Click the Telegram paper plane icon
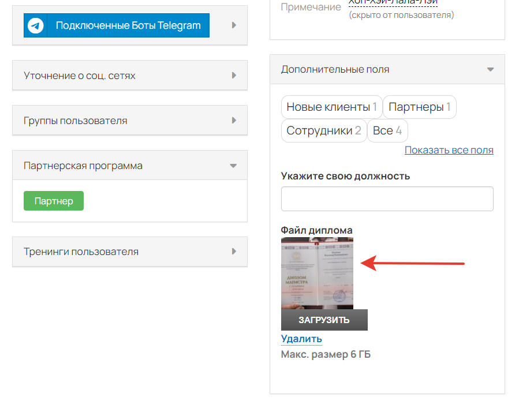This screenshot has width=519, height=401. tap(36, 25)
